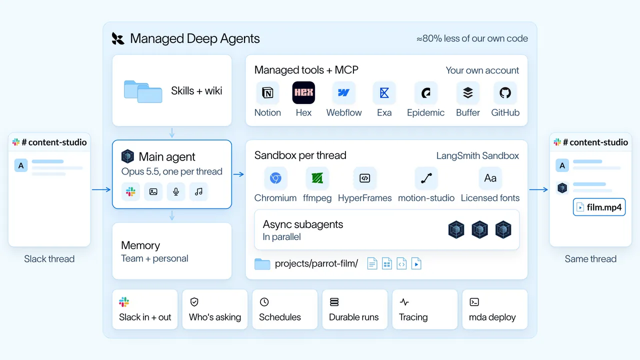Click the "Main agent" heading
The width and height of the screenshot is (640, 360).
pyautogui.click(x=167, y=157)
